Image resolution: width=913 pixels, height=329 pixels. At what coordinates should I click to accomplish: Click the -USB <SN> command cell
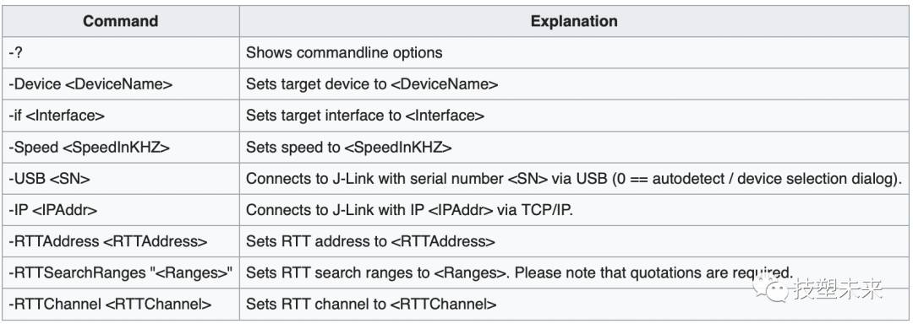point(121,179)
